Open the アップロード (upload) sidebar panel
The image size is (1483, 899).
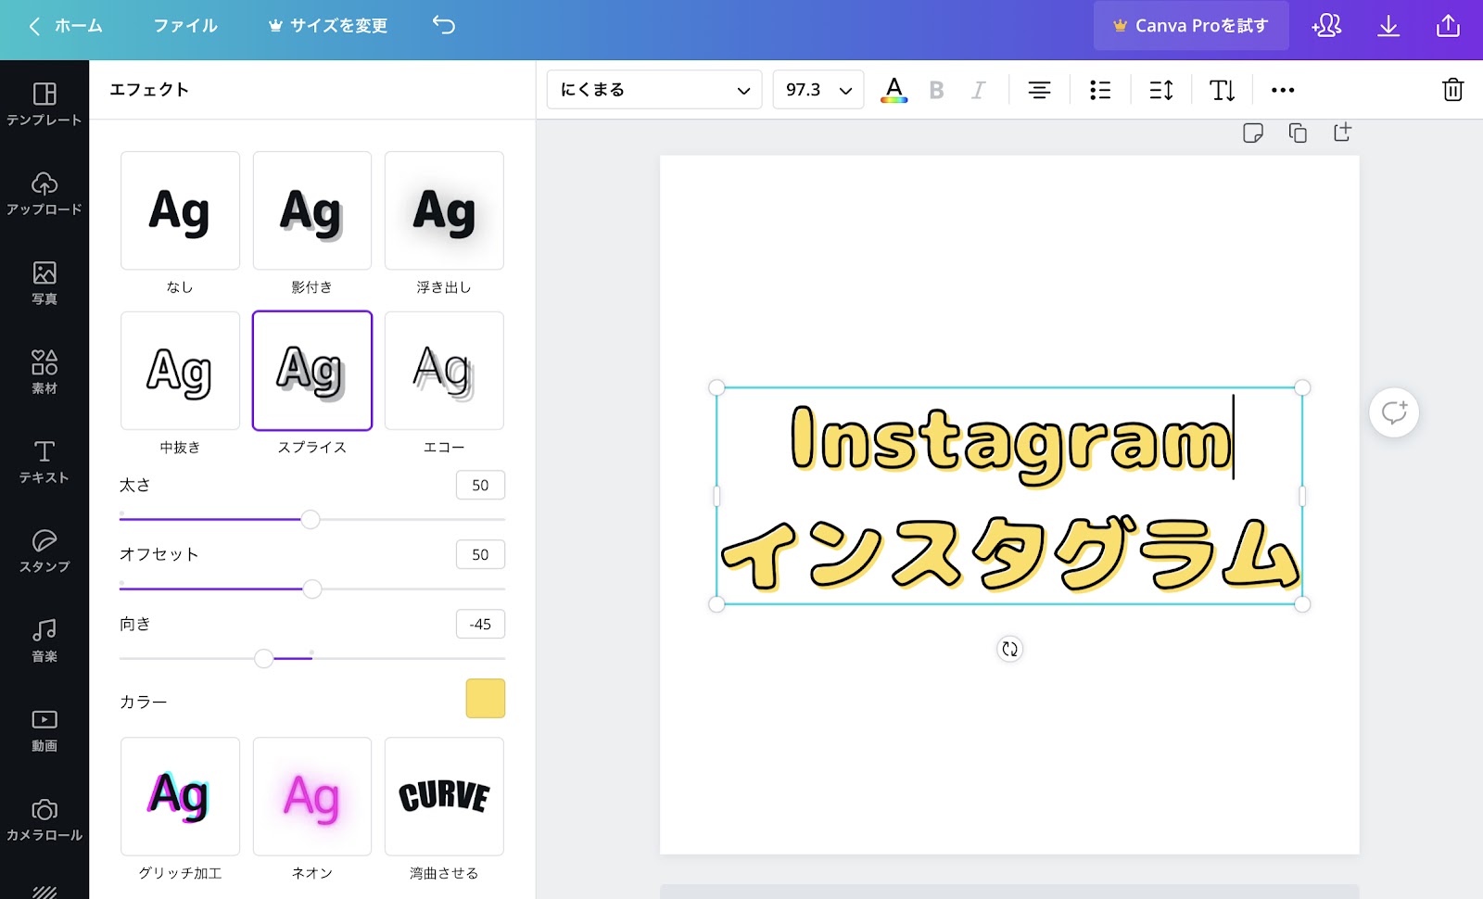(x=44, y=194)
